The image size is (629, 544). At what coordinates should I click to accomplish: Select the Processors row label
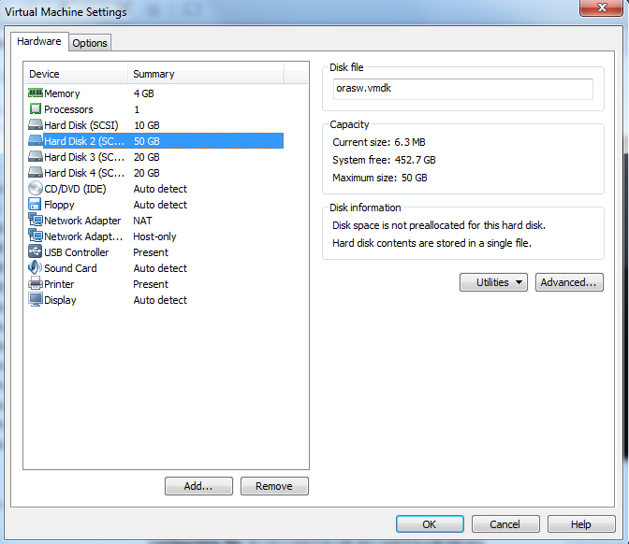click(68, 109)
